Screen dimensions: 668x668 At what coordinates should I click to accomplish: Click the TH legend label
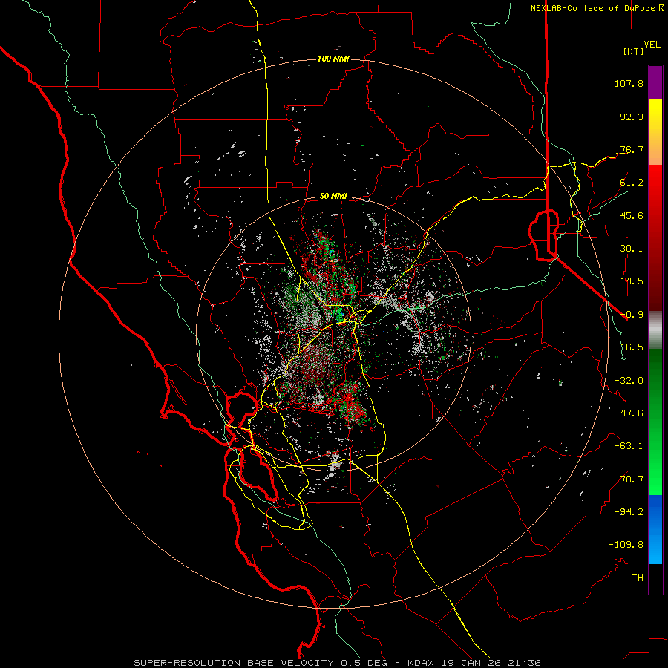638,578
